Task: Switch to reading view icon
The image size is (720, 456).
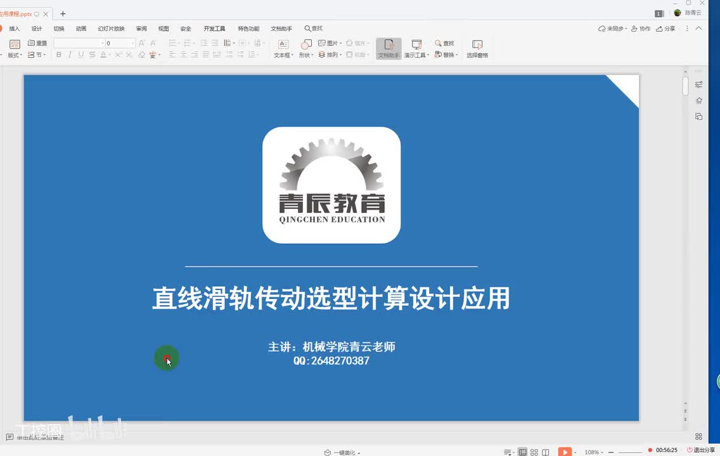Action: 546,452
